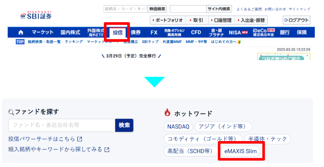The width and height of the screenshot is (324, 167).
Task: Focus the site search input field
Action: coord(188,9)
